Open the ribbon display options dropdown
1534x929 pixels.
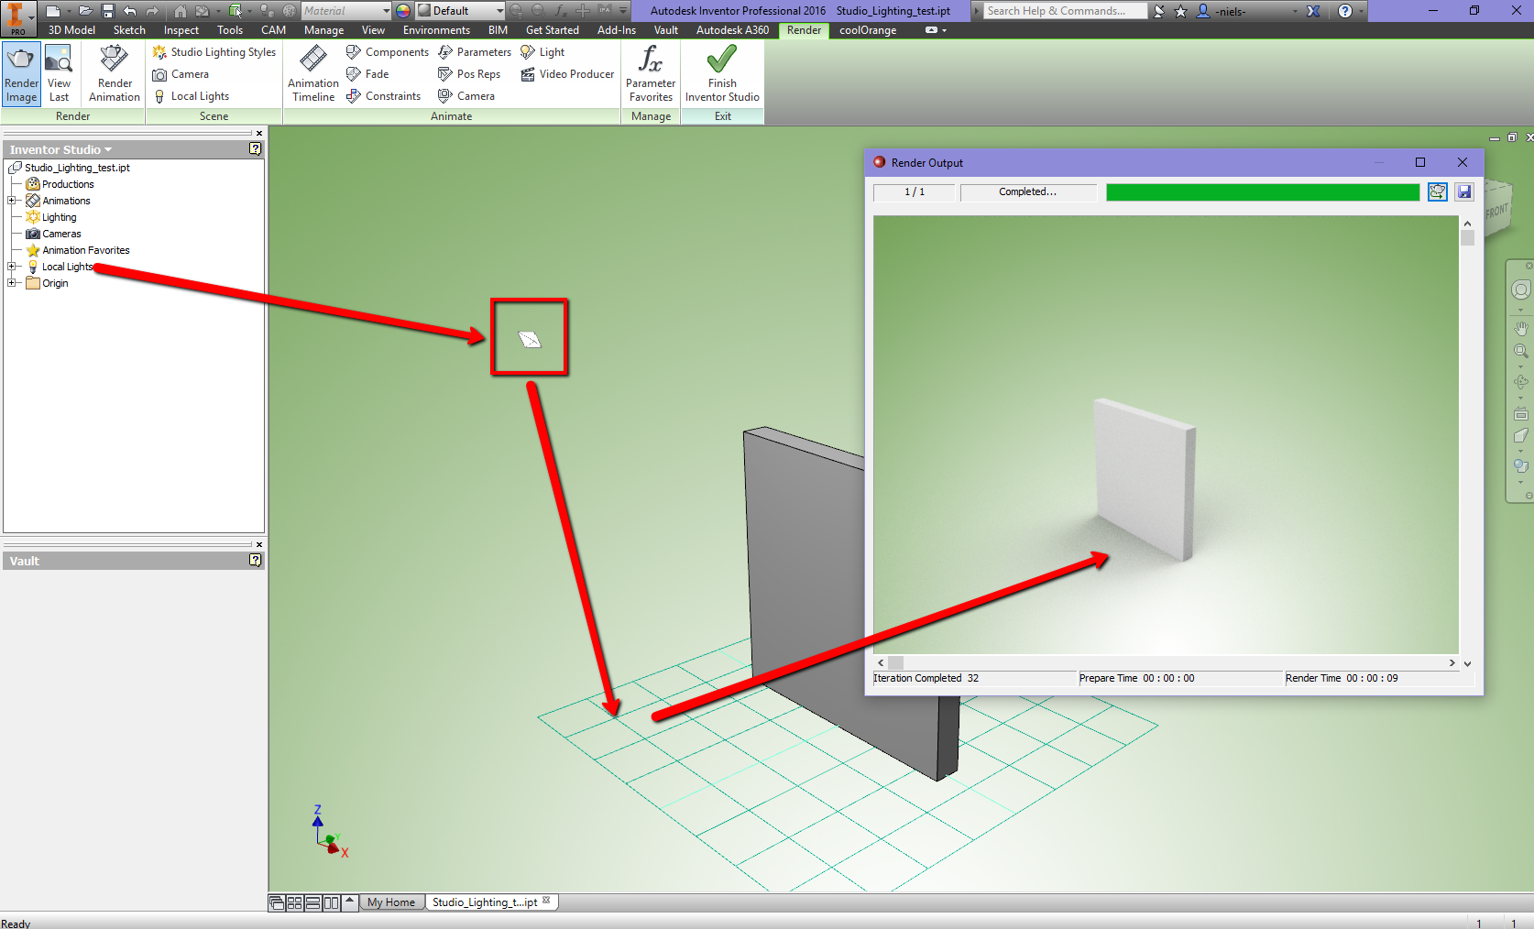tap(936, 30)
